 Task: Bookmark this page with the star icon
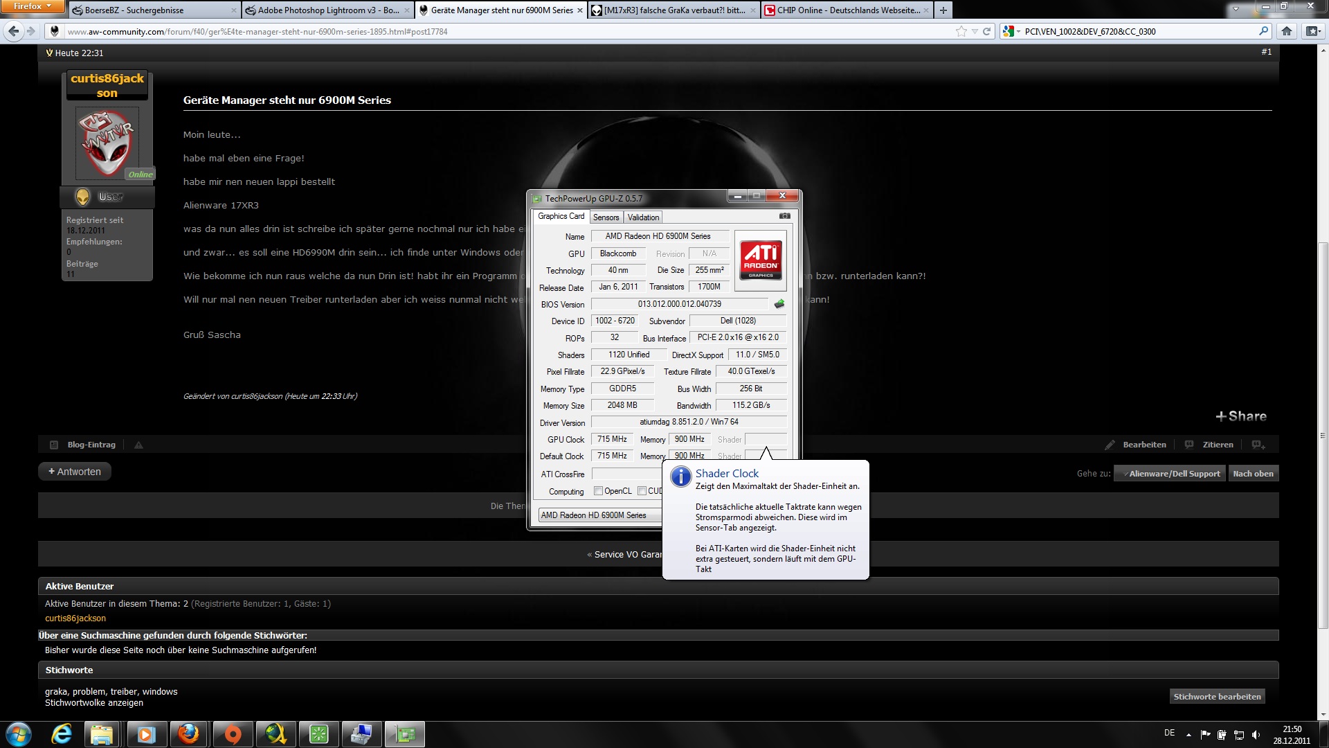coord(961,31)
